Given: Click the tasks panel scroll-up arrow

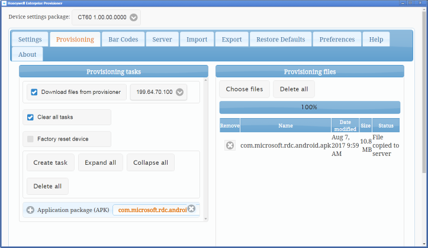Looking at the screenshot, I should (x=206, y=80).
